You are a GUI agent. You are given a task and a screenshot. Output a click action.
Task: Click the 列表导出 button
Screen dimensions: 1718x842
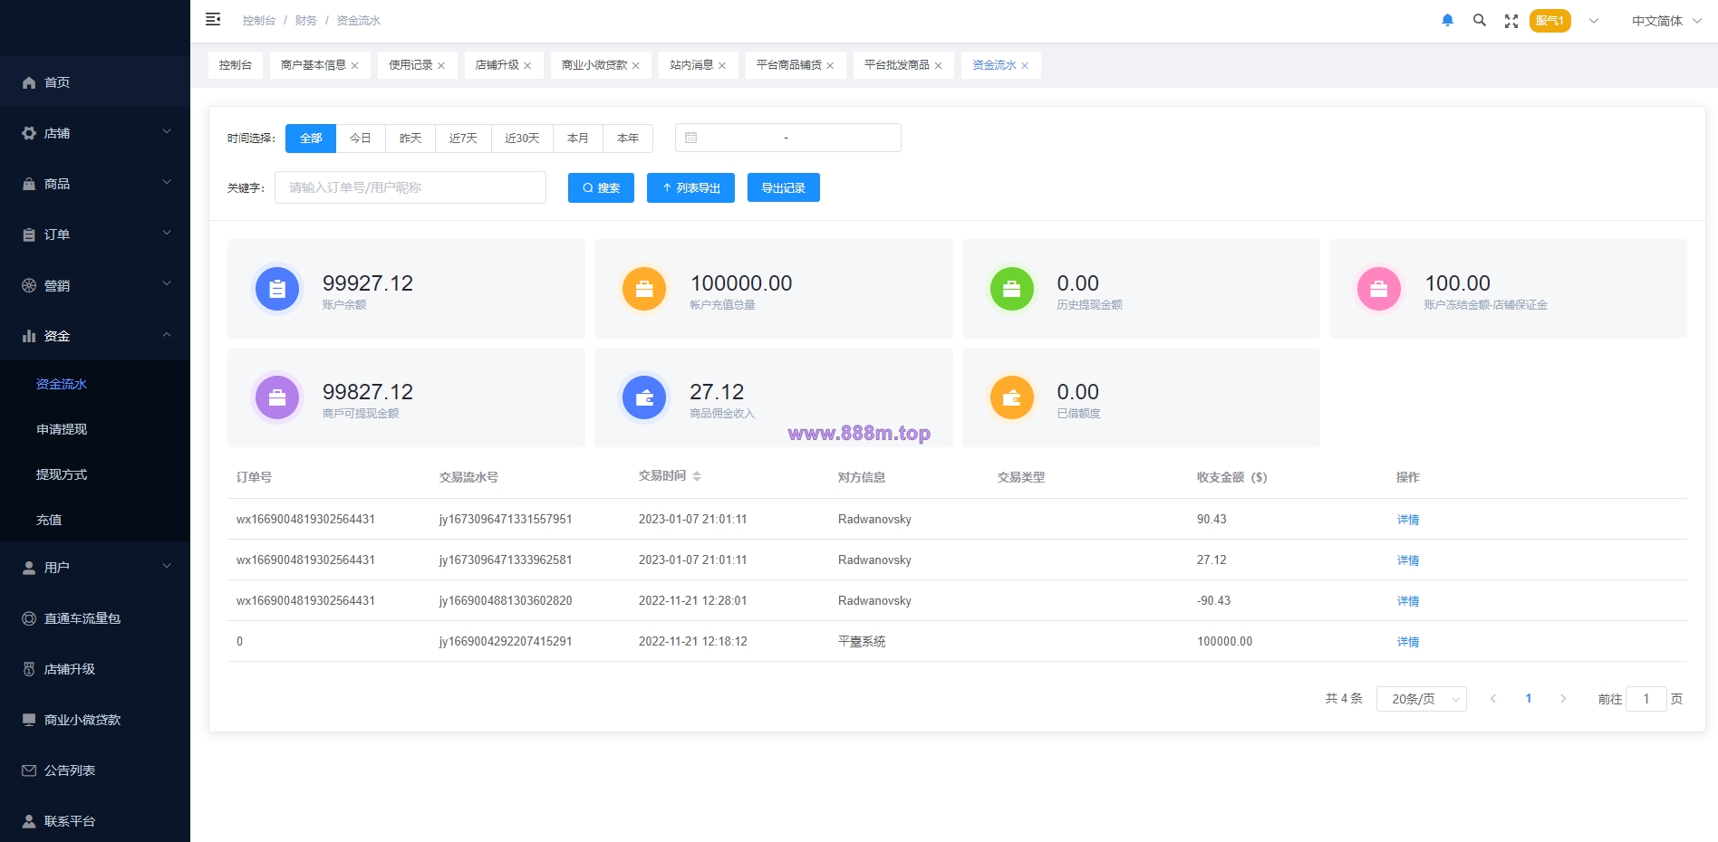690,187
